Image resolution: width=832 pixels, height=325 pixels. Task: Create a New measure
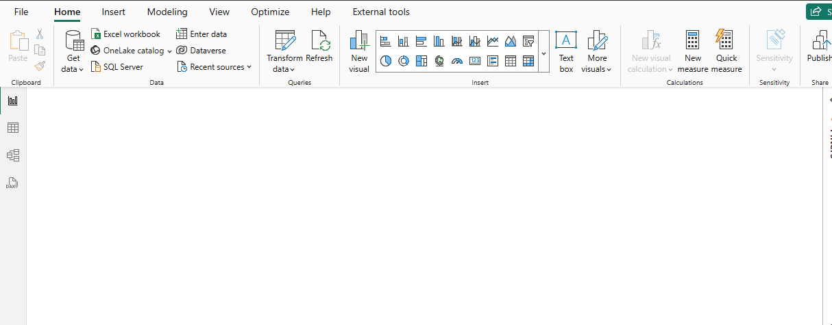pos(693,51)
